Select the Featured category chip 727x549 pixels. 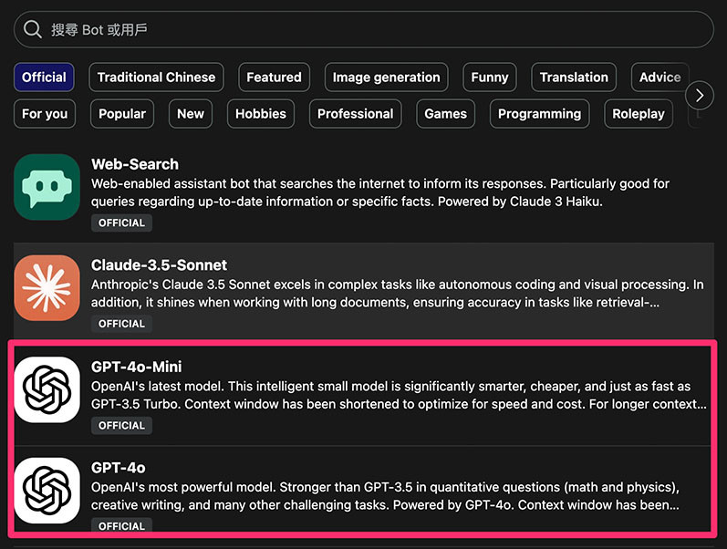click(x=274, y=78)
